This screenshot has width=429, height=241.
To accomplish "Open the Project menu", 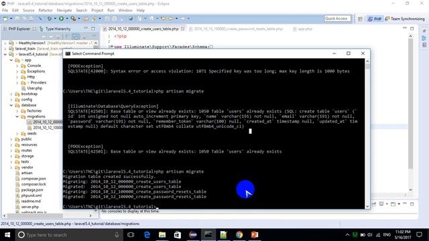I will [x=97, y=11].
